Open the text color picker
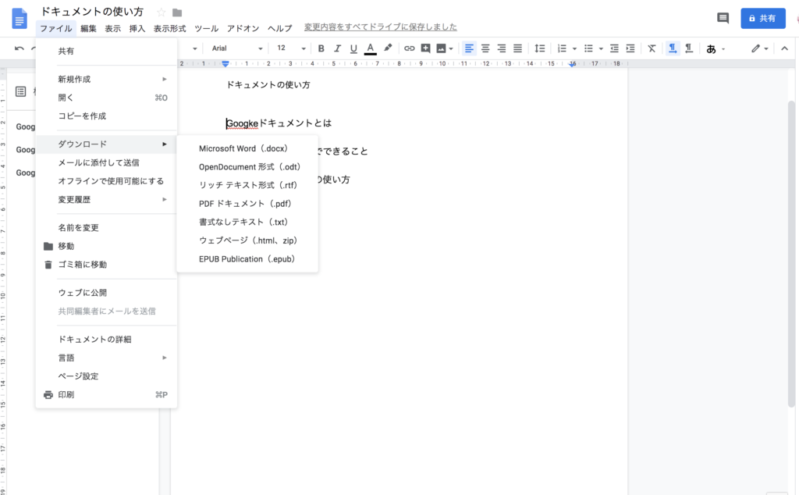Image resolution: width=799 pixels, height=495 pixels. [x=371, y=48]
